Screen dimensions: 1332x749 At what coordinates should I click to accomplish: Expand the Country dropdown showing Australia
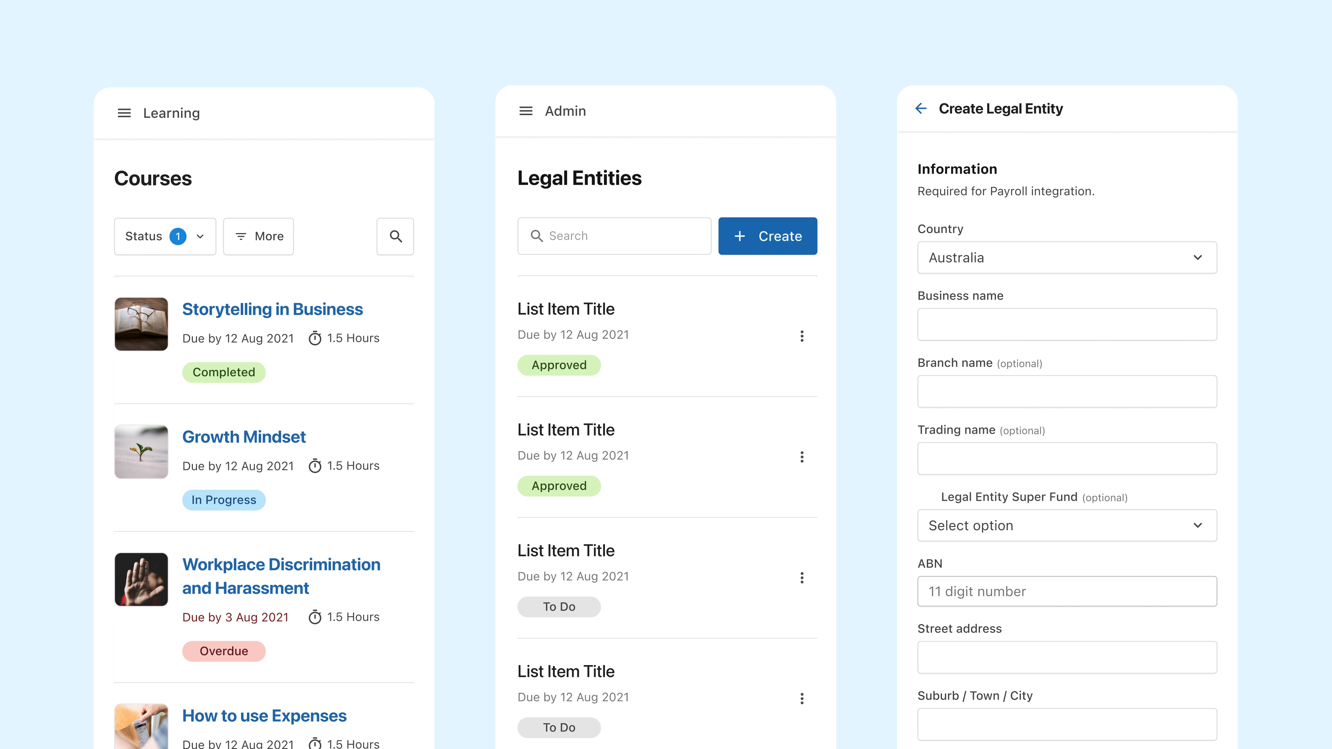(1067, 257)
